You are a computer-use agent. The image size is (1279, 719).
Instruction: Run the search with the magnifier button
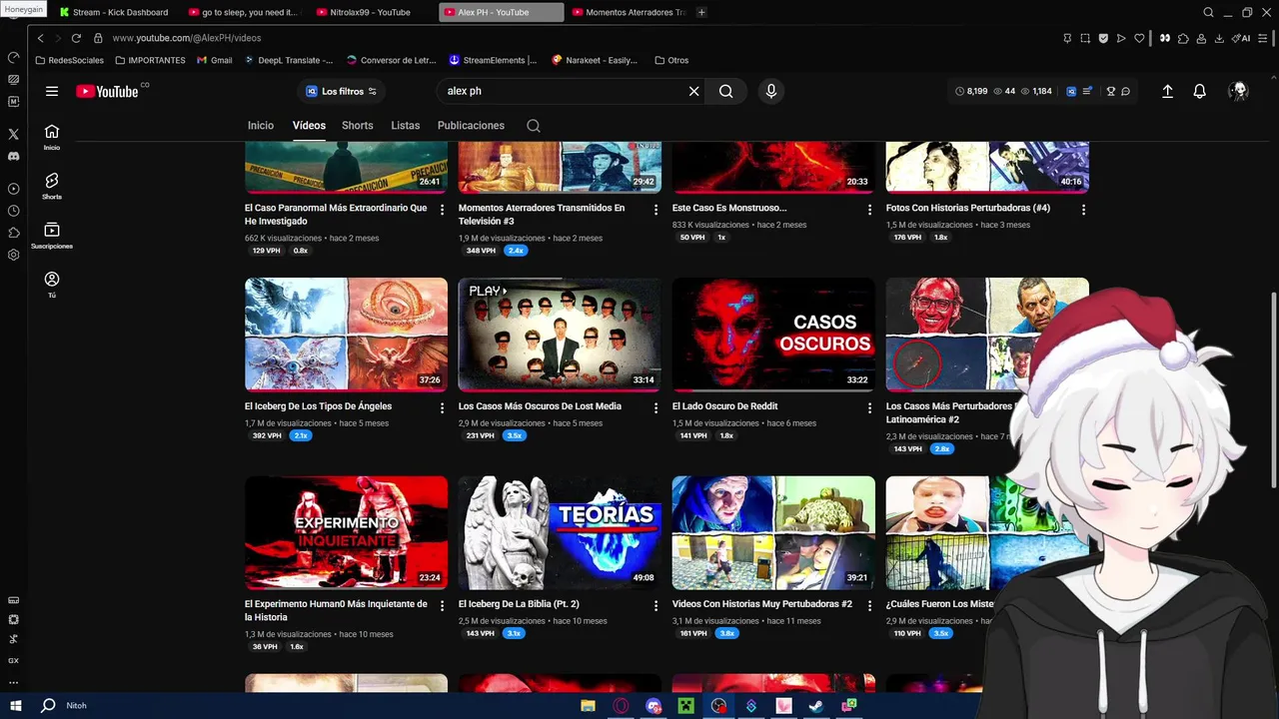[726, 91]
